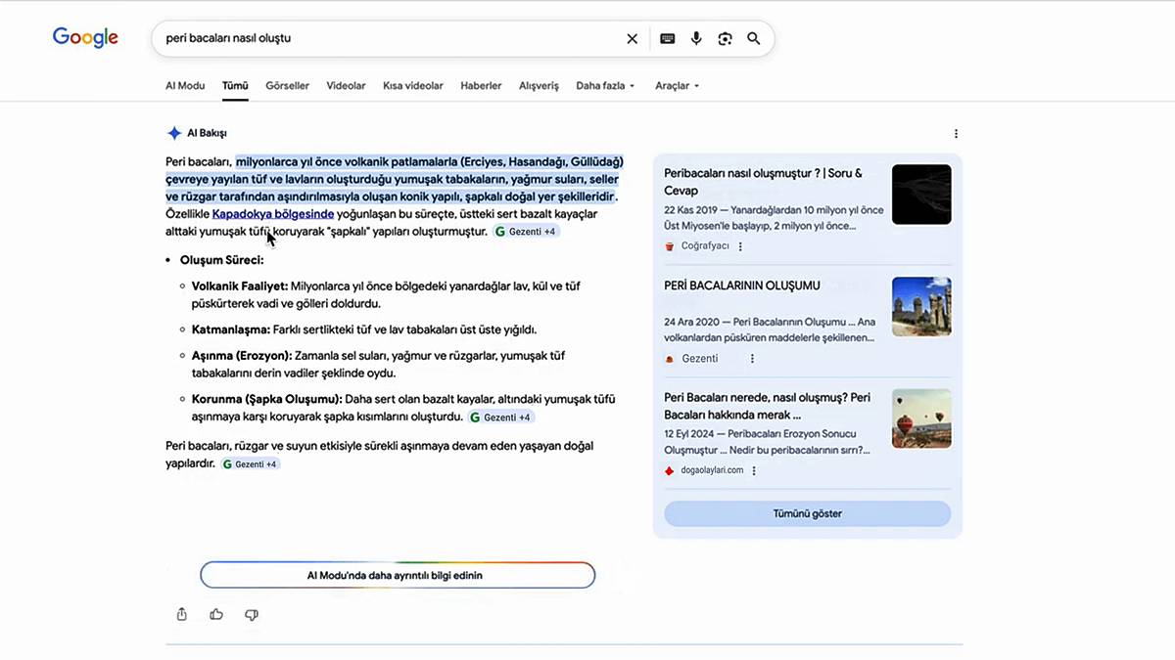
Task: Open the three-dot menu next to Coğrafyacı
Action: click(741, 245)
